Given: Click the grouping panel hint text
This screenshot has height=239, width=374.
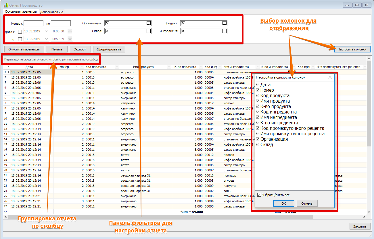Looking at the screenshot, I should click(x=51, y=60).
